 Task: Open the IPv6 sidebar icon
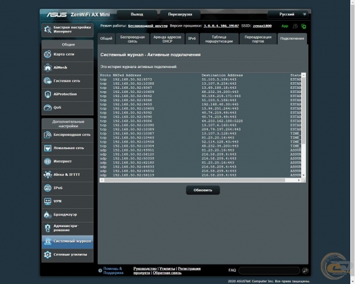tap(47, 188)
